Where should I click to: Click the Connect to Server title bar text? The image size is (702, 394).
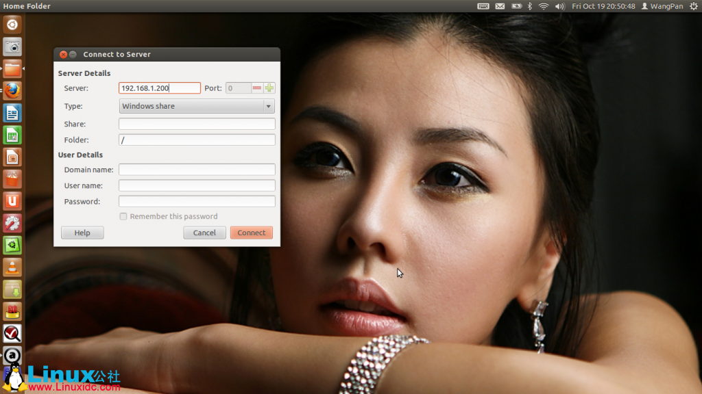[x=117, y=55]
